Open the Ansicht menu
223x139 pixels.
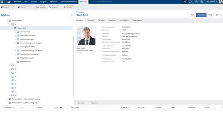click(x=34, y=2)
